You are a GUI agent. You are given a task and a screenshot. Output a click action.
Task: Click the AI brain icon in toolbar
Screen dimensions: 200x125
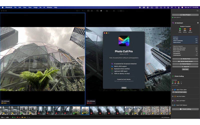point(97,11)
